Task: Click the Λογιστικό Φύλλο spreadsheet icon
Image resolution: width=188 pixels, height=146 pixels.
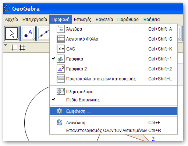Action: [x=61, y=39]
